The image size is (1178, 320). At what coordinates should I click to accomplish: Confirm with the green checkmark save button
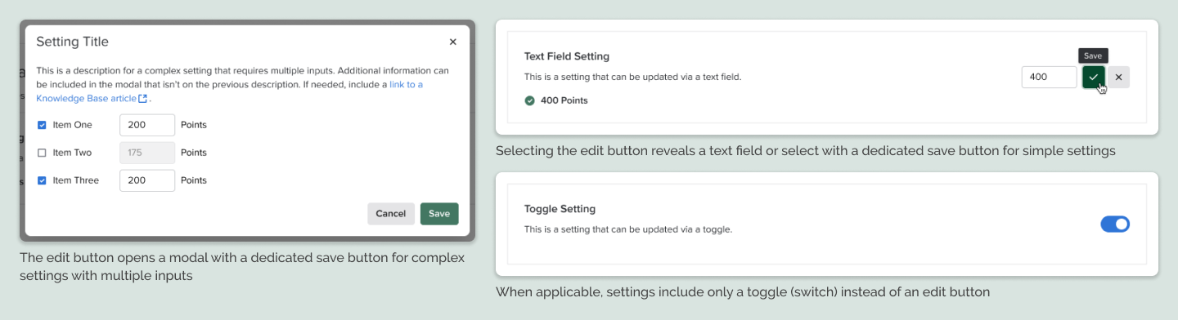tap(1093, 77)
